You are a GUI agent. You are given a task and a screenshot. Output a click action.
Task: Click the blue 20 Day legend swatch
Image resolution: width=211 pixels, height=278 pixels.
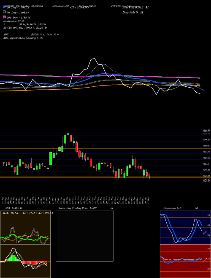tap(4, 7)
